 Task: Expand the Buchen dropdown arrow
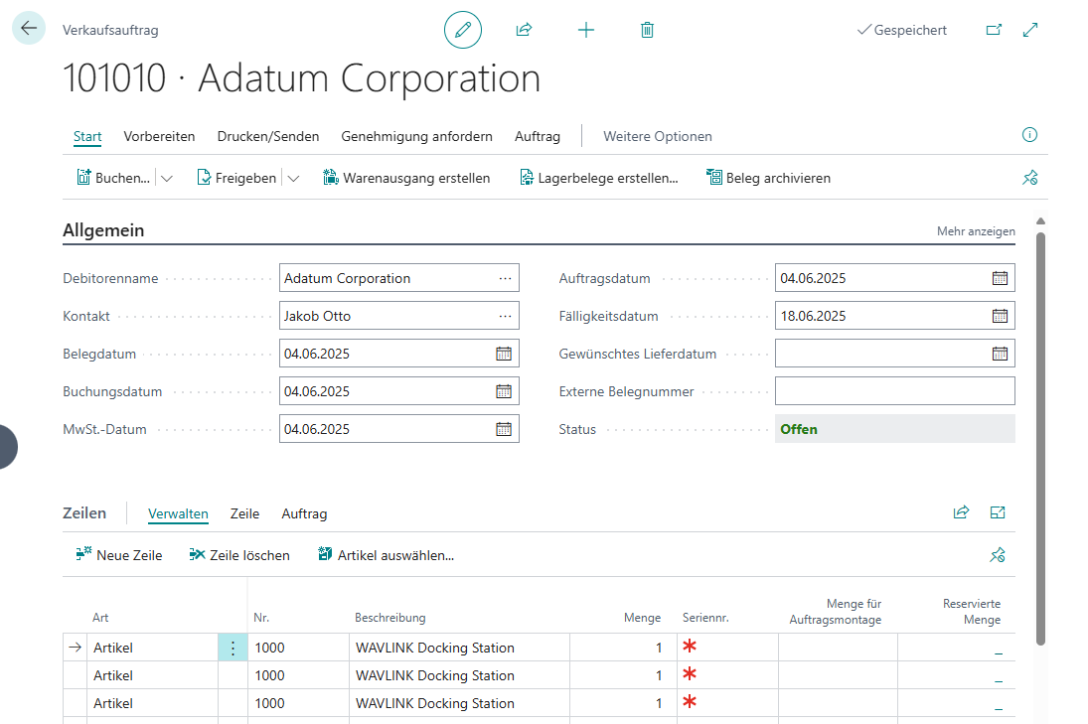tap(166, 179)
